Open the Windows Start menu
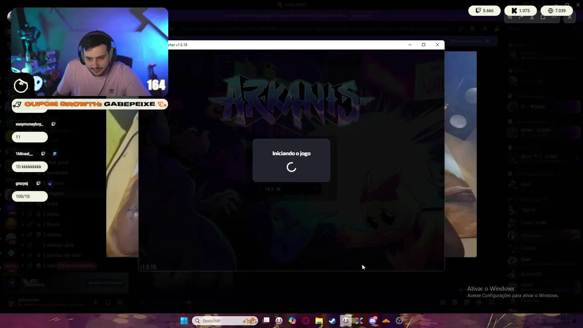This screenshot has width=583, height=328. (x=184, y=321)
